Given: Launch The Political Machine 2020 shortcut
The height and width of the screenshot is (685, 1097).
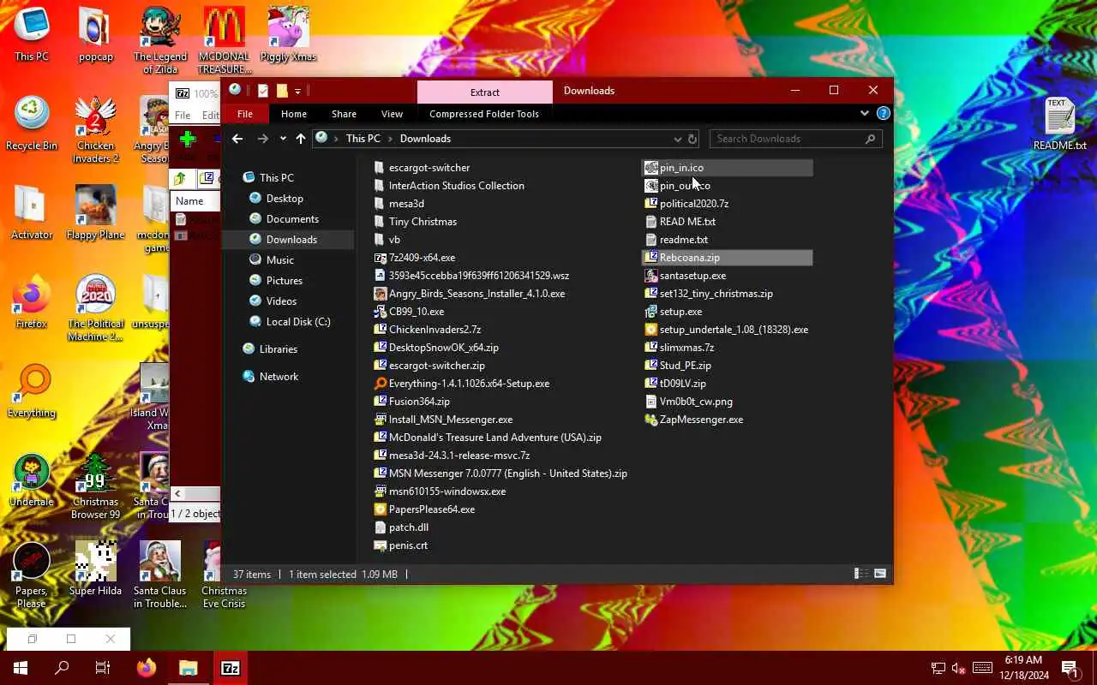Looking at the screenshot, I should [96, 308].
